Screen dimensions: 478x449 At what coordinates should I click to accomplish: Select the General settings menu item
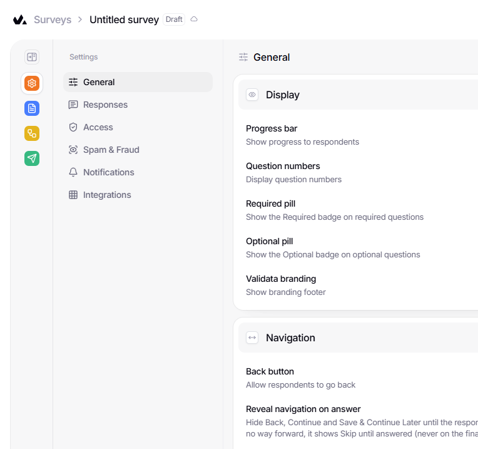click(x=138, y=82)
